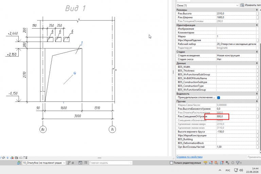
Task: Click the Reveal Hidden Elements light bulb icon
Action: pyautogui.click(x=7, y=158)
